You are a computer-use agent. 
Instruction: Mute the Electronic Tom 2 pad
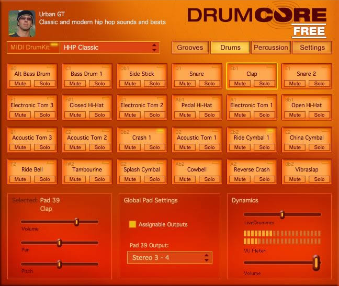(x=130, y=115)
